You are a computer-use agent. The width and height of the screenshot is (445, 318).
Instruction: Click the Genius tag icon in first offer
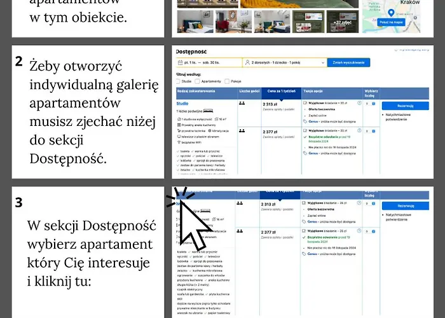tap(305, 120)
